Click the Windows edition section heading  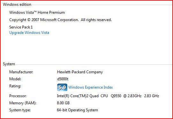tap(17, 4)
